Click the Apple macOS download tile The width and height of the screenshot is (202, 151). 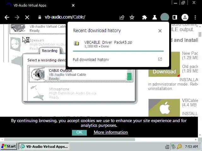pos(164,108)
